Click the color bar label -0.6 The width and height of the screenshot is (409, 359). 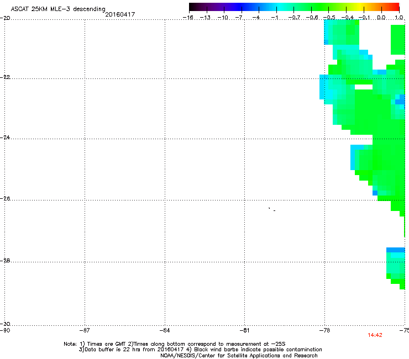[312, 18]
